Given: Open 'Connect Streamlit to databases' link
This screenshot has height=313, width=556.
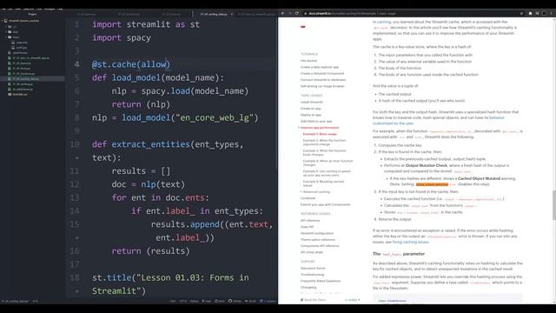Looking at the screenshot, I should (323, 80).
